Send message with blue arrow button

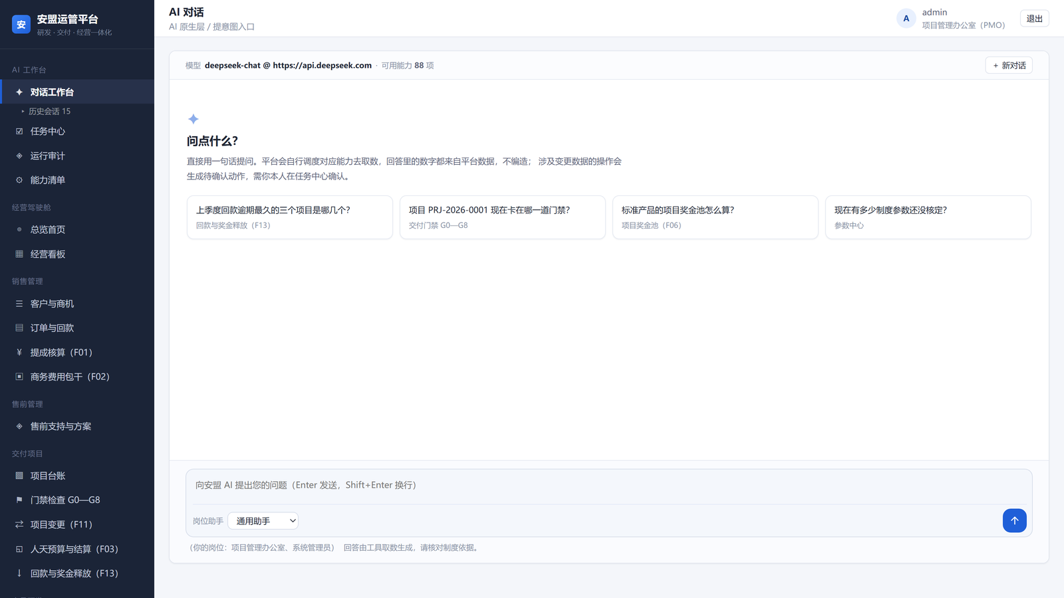click(1014, 520)
